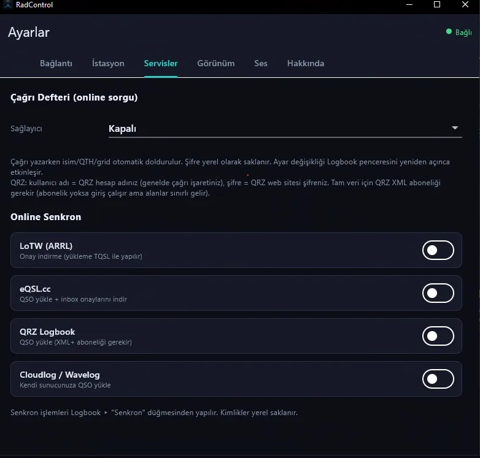This screenshot has width=480, height=458.
Task: Click the eQSL.cc card title
Action: (35, 289)
